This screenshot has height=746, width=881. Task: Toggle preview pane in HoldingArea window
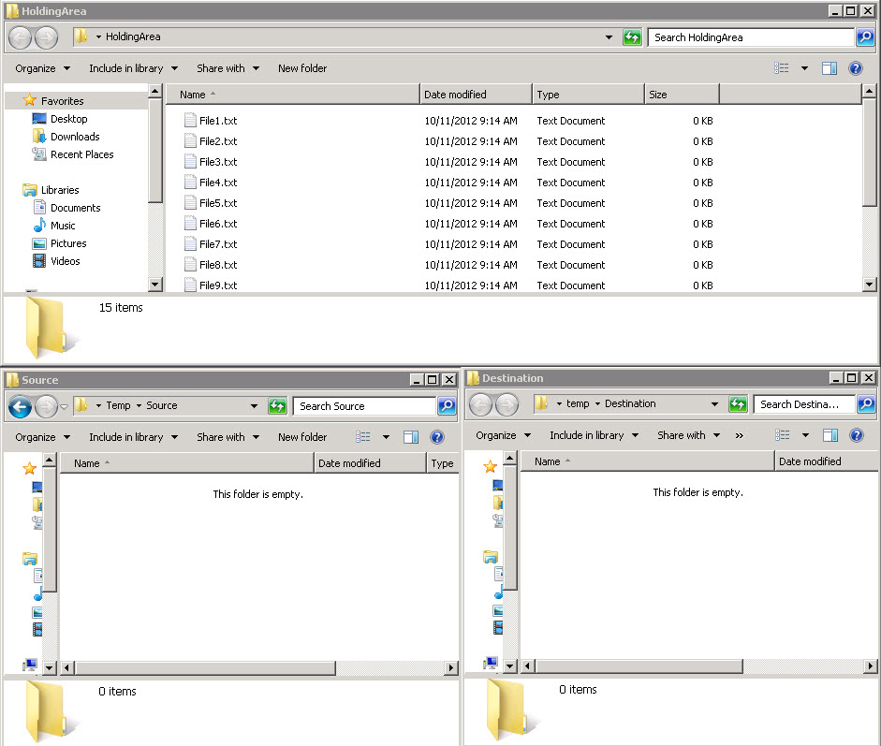[829, 68]
